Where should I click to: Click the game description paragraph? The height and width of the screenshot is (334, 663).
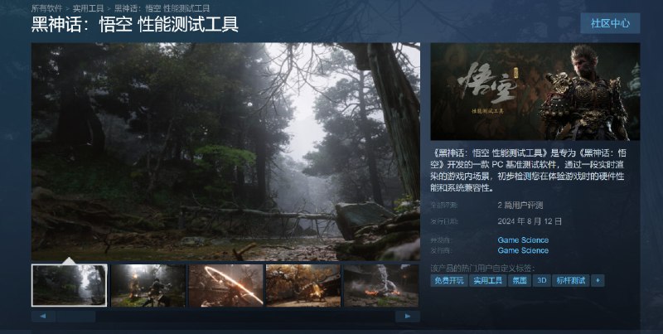coord(529,171)
